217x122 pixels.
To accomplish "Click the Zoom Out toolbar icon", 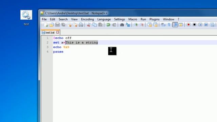I will point(142,25).
